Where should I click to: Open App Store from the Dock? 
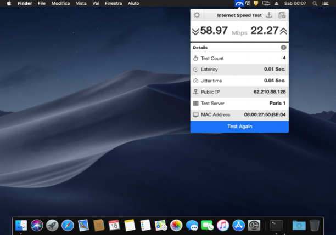click(x=238, y=225)
